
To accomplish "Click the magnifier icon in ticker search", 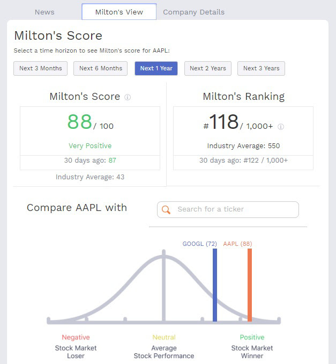I will tap(166, 209).
